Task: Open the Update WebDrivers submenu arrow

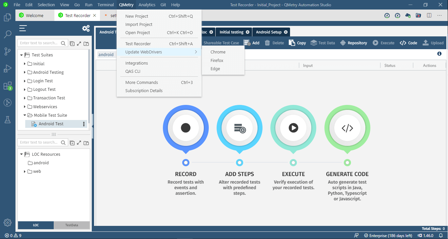Action: [195, 52]
